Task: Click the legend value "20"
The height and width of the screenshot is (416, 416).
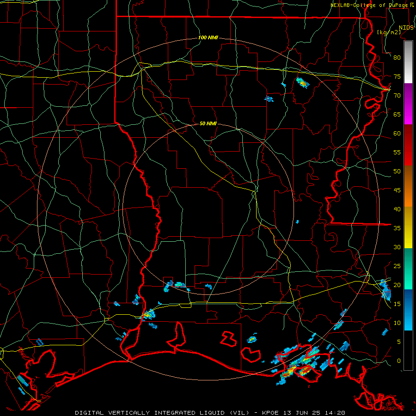Action: click(397, 285)
